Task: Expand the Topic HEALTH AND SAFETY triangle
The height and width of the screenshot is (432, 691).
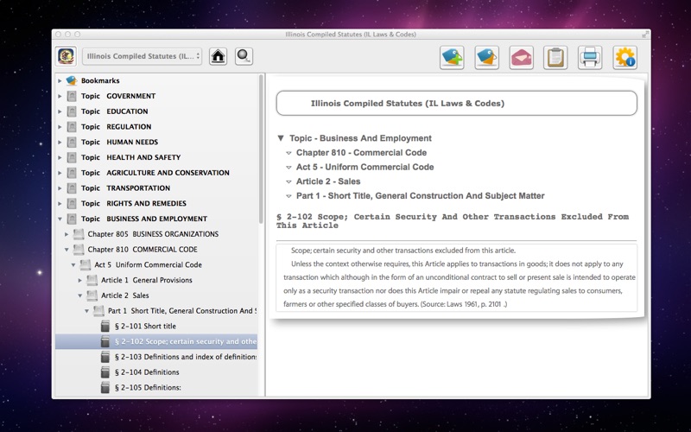Action: tap(60, 157)
